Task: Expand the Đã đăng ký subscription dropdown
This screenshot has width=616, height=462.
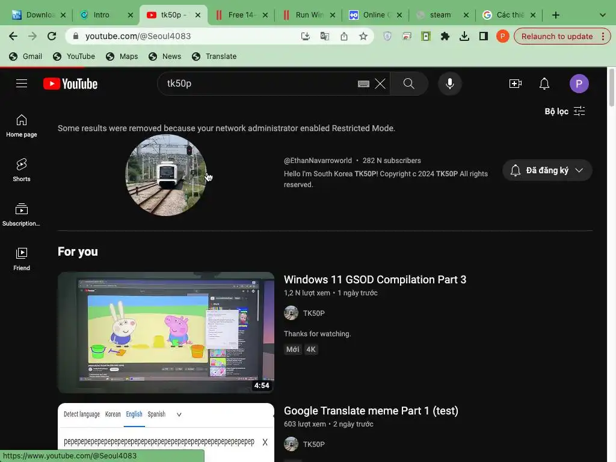Action: 547,170
